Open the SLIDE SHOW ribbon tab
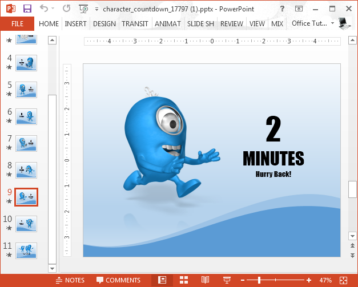The height and width of the screenshot is (287, 358). click(200, 24)
